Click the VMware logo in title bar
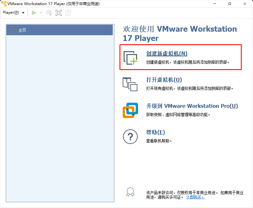Viewport: 253px width, 208px height. pyautogui.click(x=4, y=4)
